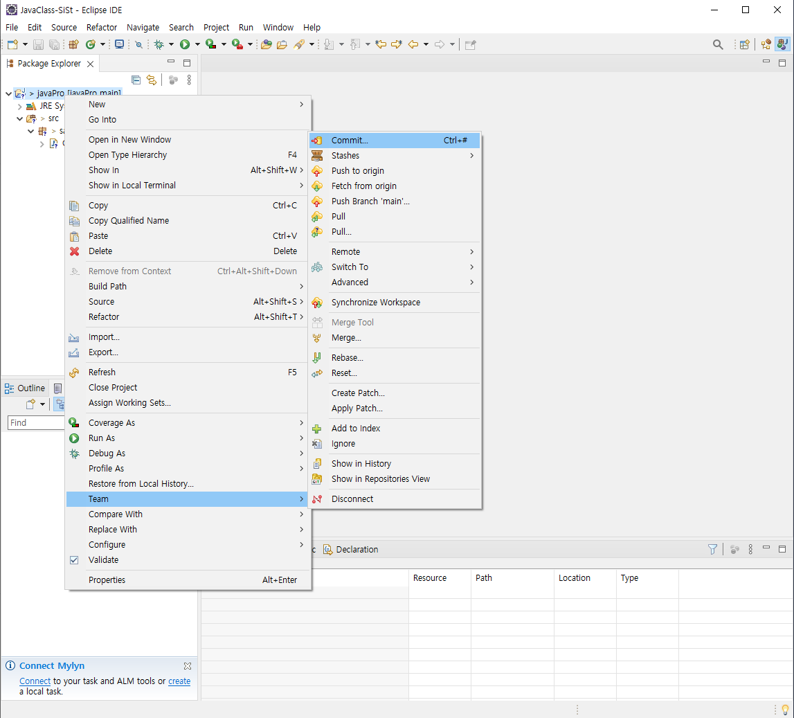Switch to the Outline tab

coord(25,388)
